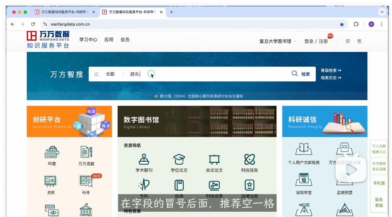Switch to 繁 traditional Chinese
Viewport: 392px width, 217px height.
coord(359,41)
